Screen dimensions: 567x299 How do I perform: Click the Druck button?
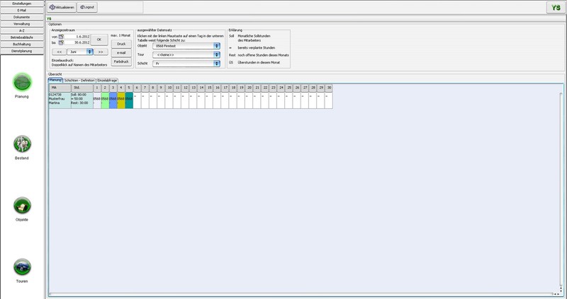click(121, 44)
